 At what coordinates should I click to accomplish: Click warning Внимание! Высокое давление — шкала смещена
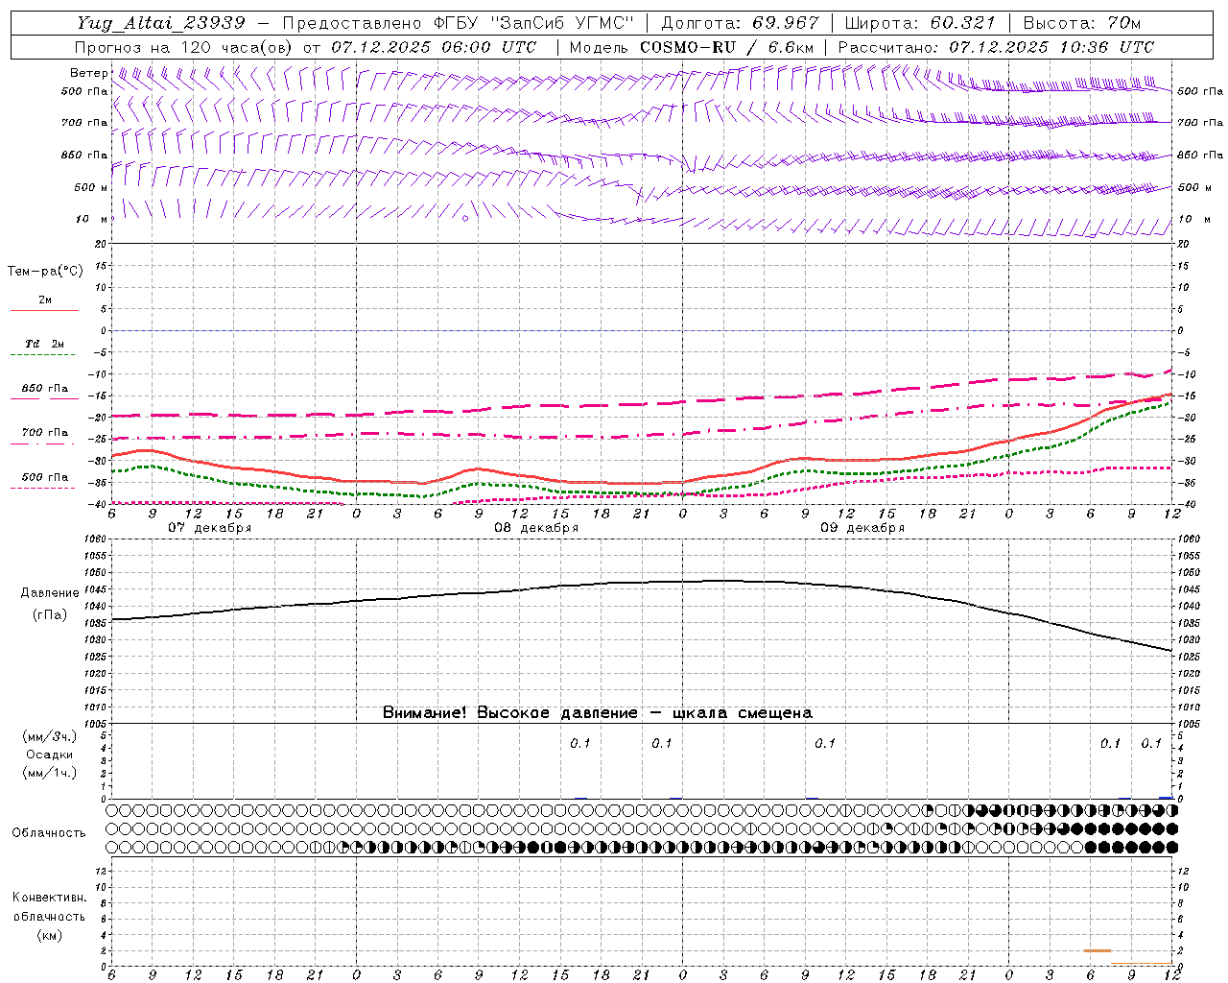tap(597, 712)
